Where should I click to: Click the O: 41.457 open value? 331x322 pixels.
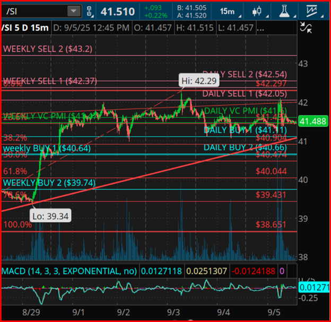pos(153,28)
